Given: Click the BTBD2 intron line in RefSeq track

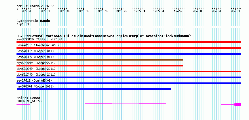Looking at the screenshot, I should [125, 103].
